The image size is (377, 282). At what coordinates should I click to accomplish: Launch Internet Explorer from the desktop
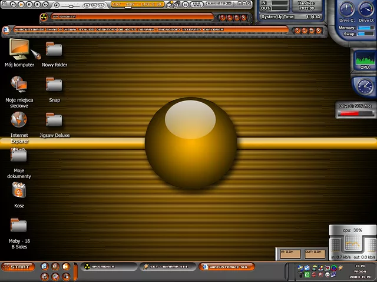pyautogui.click(x=19, y=120)
